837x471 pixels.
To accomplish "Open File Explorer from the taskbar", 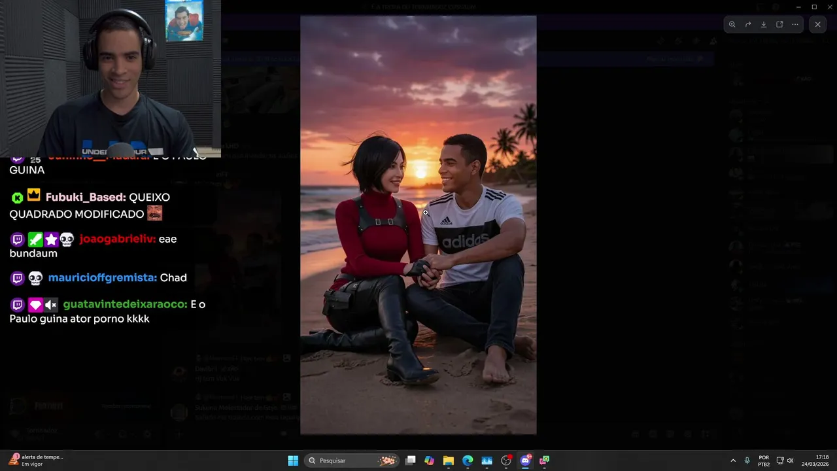I will tap(449, 461).
